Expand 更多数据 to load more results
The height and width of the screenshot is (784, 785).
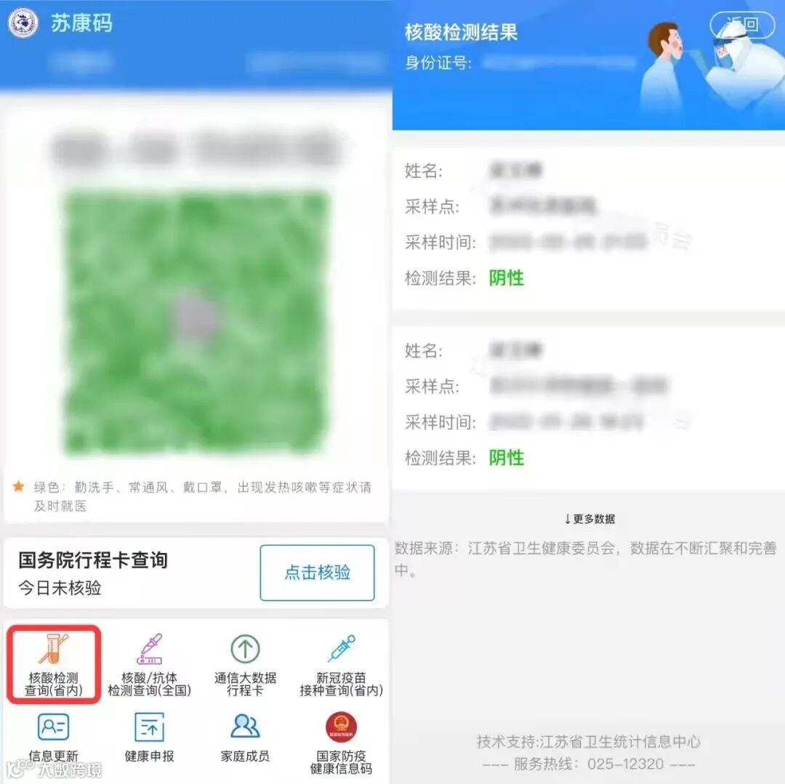pyautogui.click(x=589, y=519)
